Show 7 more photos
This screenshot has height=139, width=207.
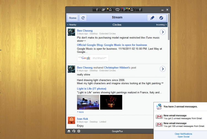[80, 112]
